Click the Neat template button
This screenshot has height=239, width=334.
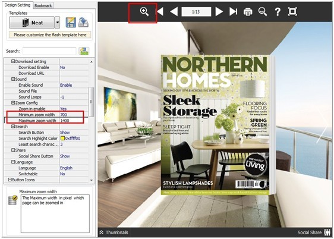click(31, 23)
